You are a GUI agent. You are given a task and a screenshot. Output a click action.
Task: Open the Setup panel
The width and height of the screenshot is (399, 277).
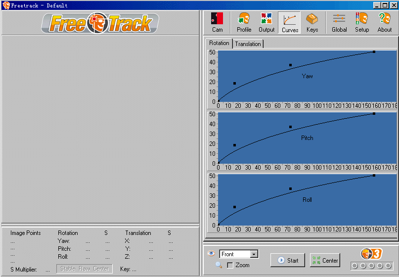362,22
